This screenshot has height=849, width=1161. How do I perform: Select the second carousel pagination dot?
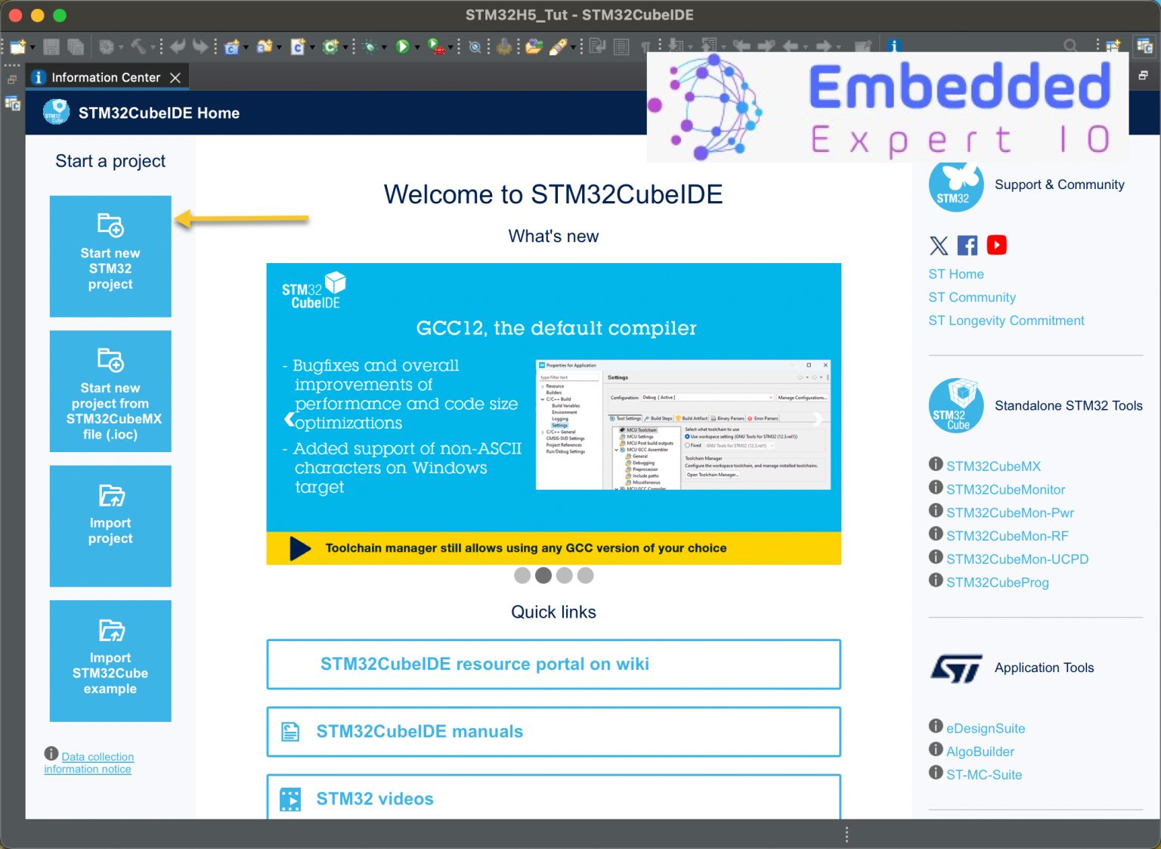point(543,575)
